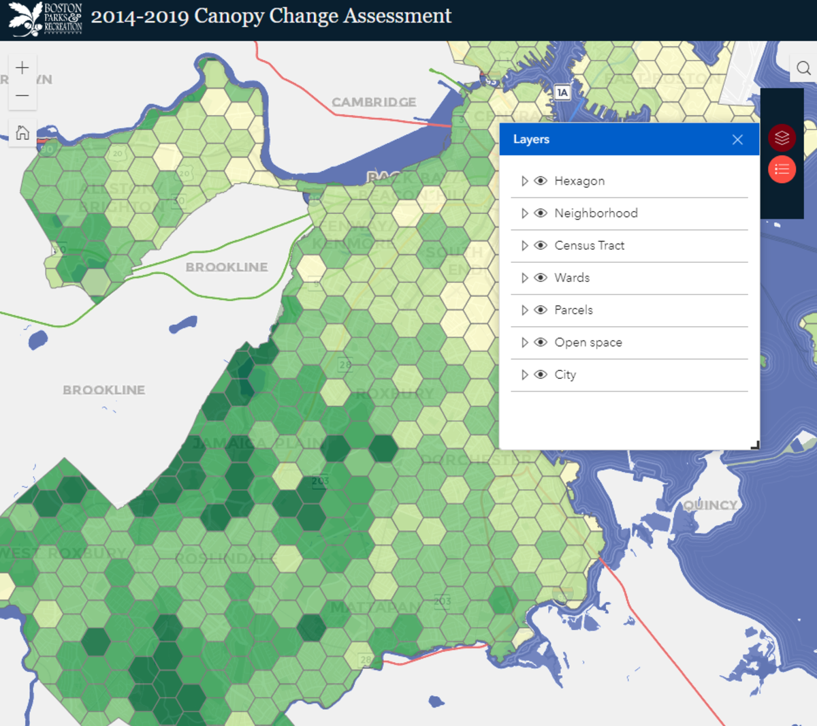The height and width of the screenshot is (726, 817).
Task: Close the Layers panel
Action: point(737,139)
